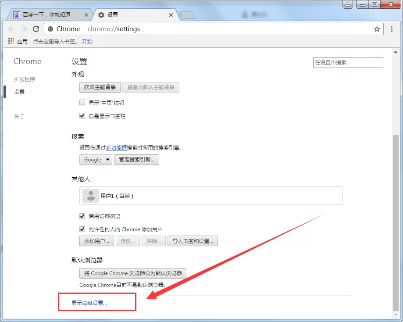Toggle the 启用访客浏览 checkbox
The height and width of the screenshot is (322, 403).
click(82, 216)
